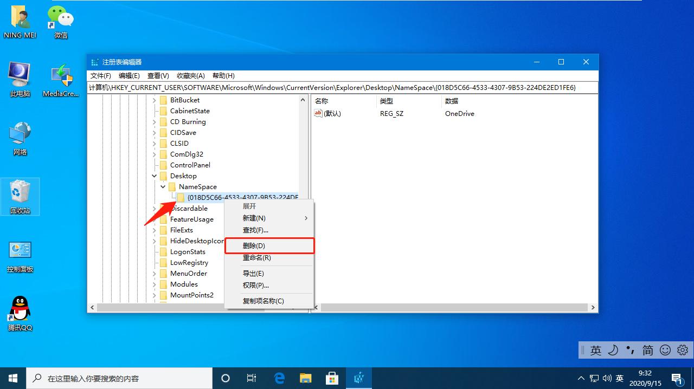Image resolution: width=694 pixels, height=389 pixels.
Task: Click the highlighted GUID key folder icon
Action: coord(181,197)
